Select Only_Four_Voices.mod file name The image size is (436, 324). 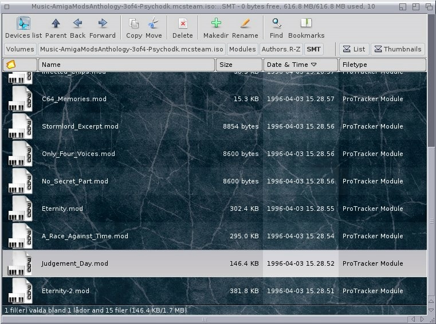(x=78, y=154)
